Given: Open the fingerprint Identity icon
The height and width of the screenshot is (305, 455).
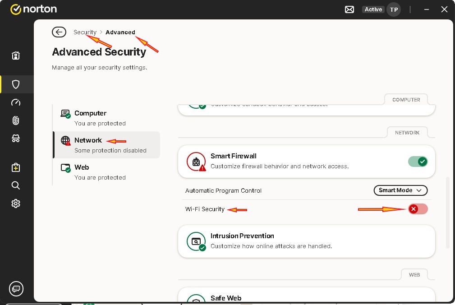Looking at the screenshot, I should point(16,120).
